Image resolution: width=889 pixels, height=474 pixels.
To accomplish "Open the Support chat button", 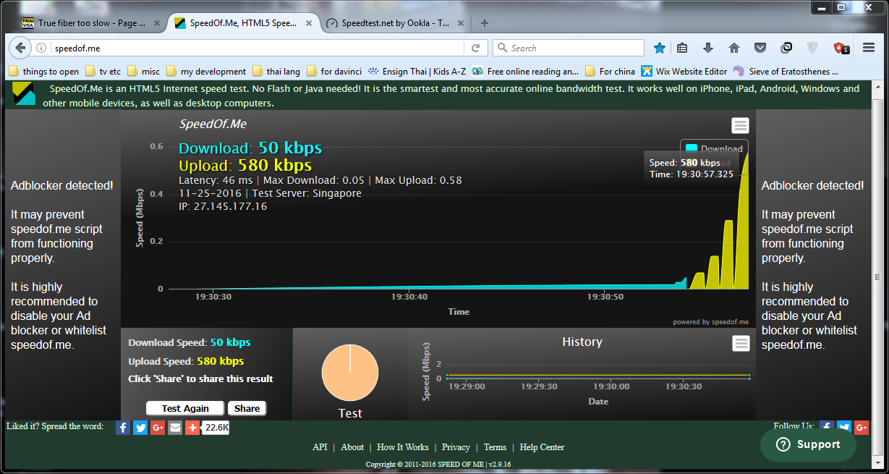I will tap(808, 444).
